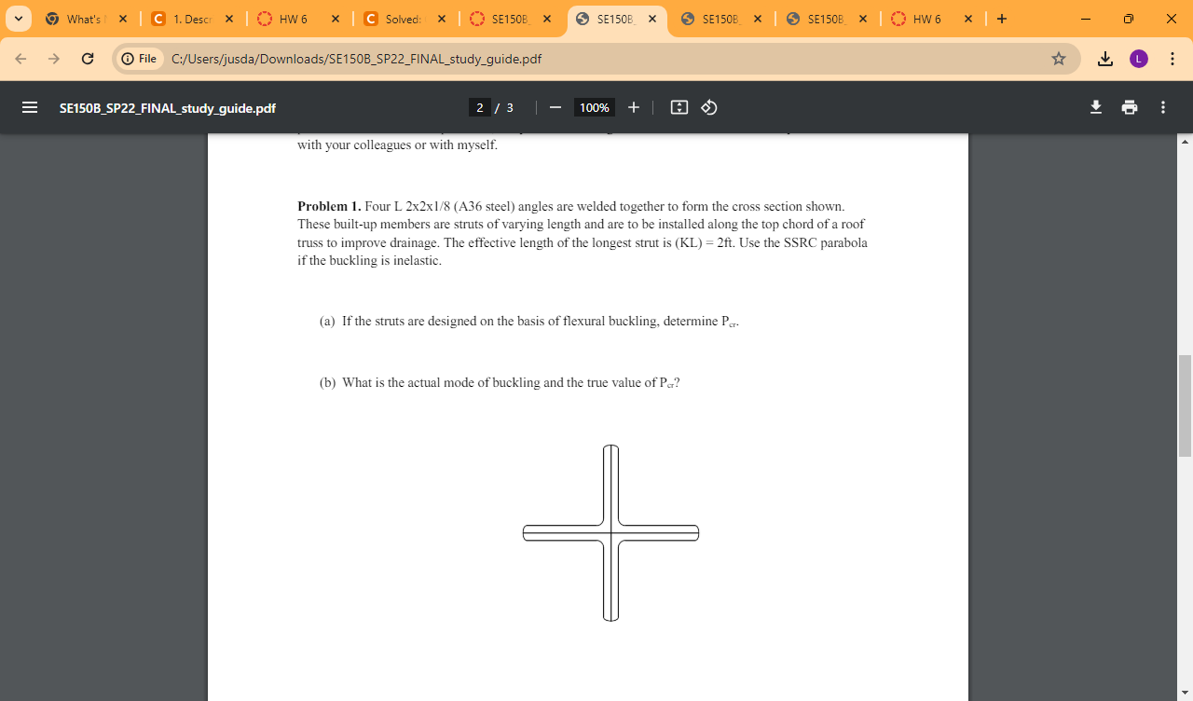The height and width of the screenshot is (701, 1193).
Task: Open the PDF sidebar menu (hamburger icon)
Action: [30, 107]
